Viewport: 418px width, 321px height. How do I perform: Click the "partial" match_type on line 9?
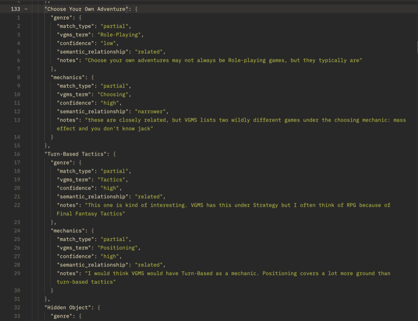pyautogui.click(x=114, y=86)
